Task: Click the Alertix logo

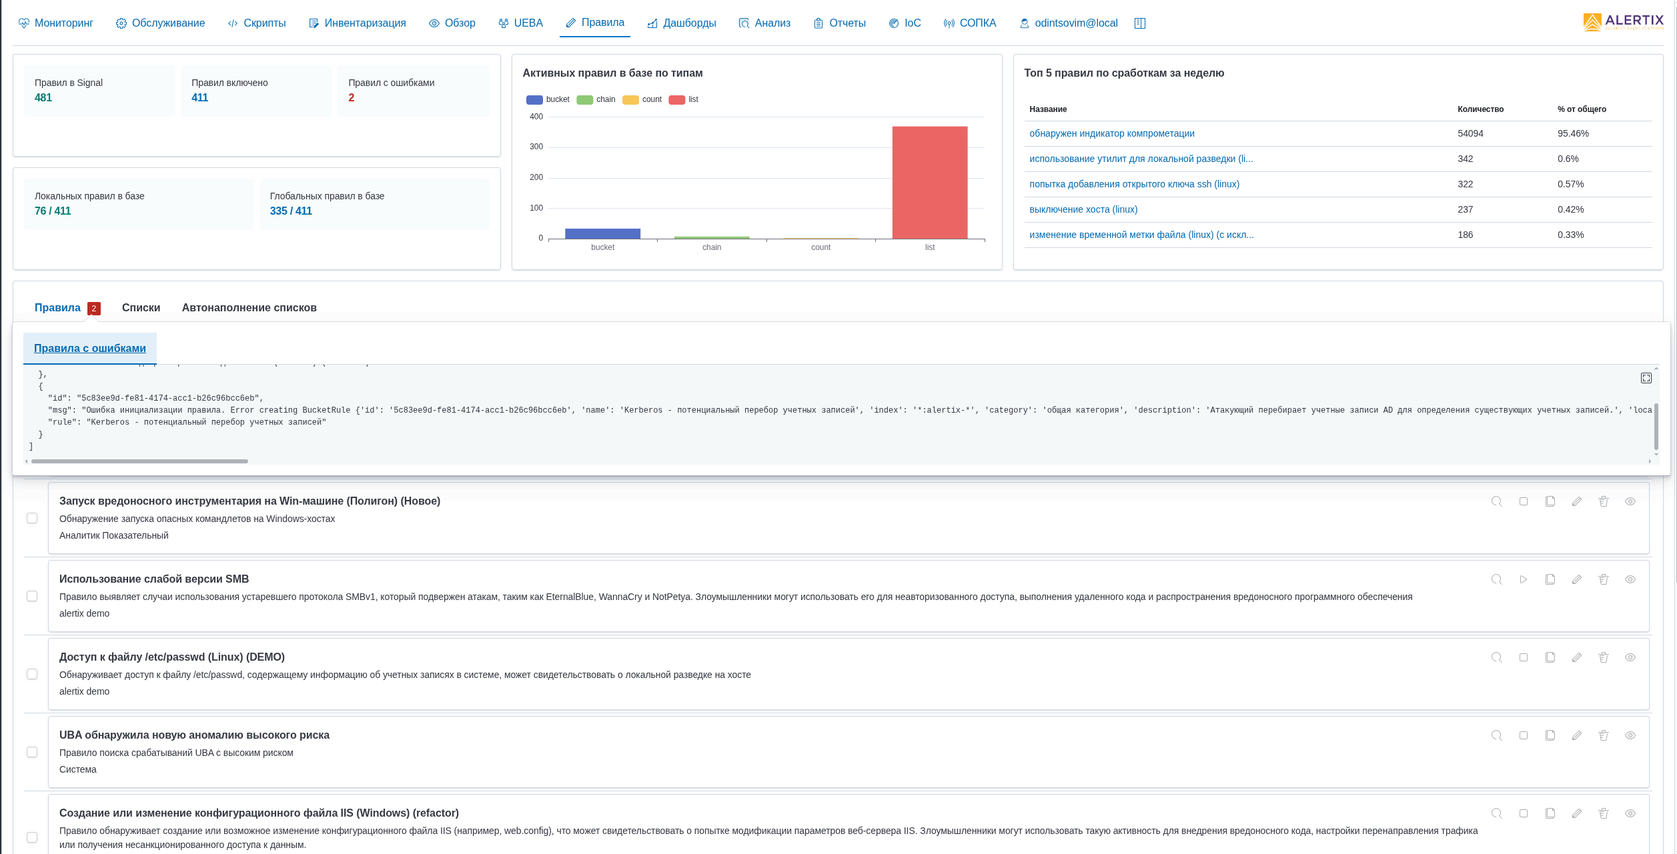Action: (x=1623, y=23)
